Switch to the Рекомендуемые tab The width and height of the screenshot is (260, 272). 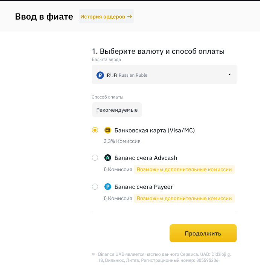[117, 110]
